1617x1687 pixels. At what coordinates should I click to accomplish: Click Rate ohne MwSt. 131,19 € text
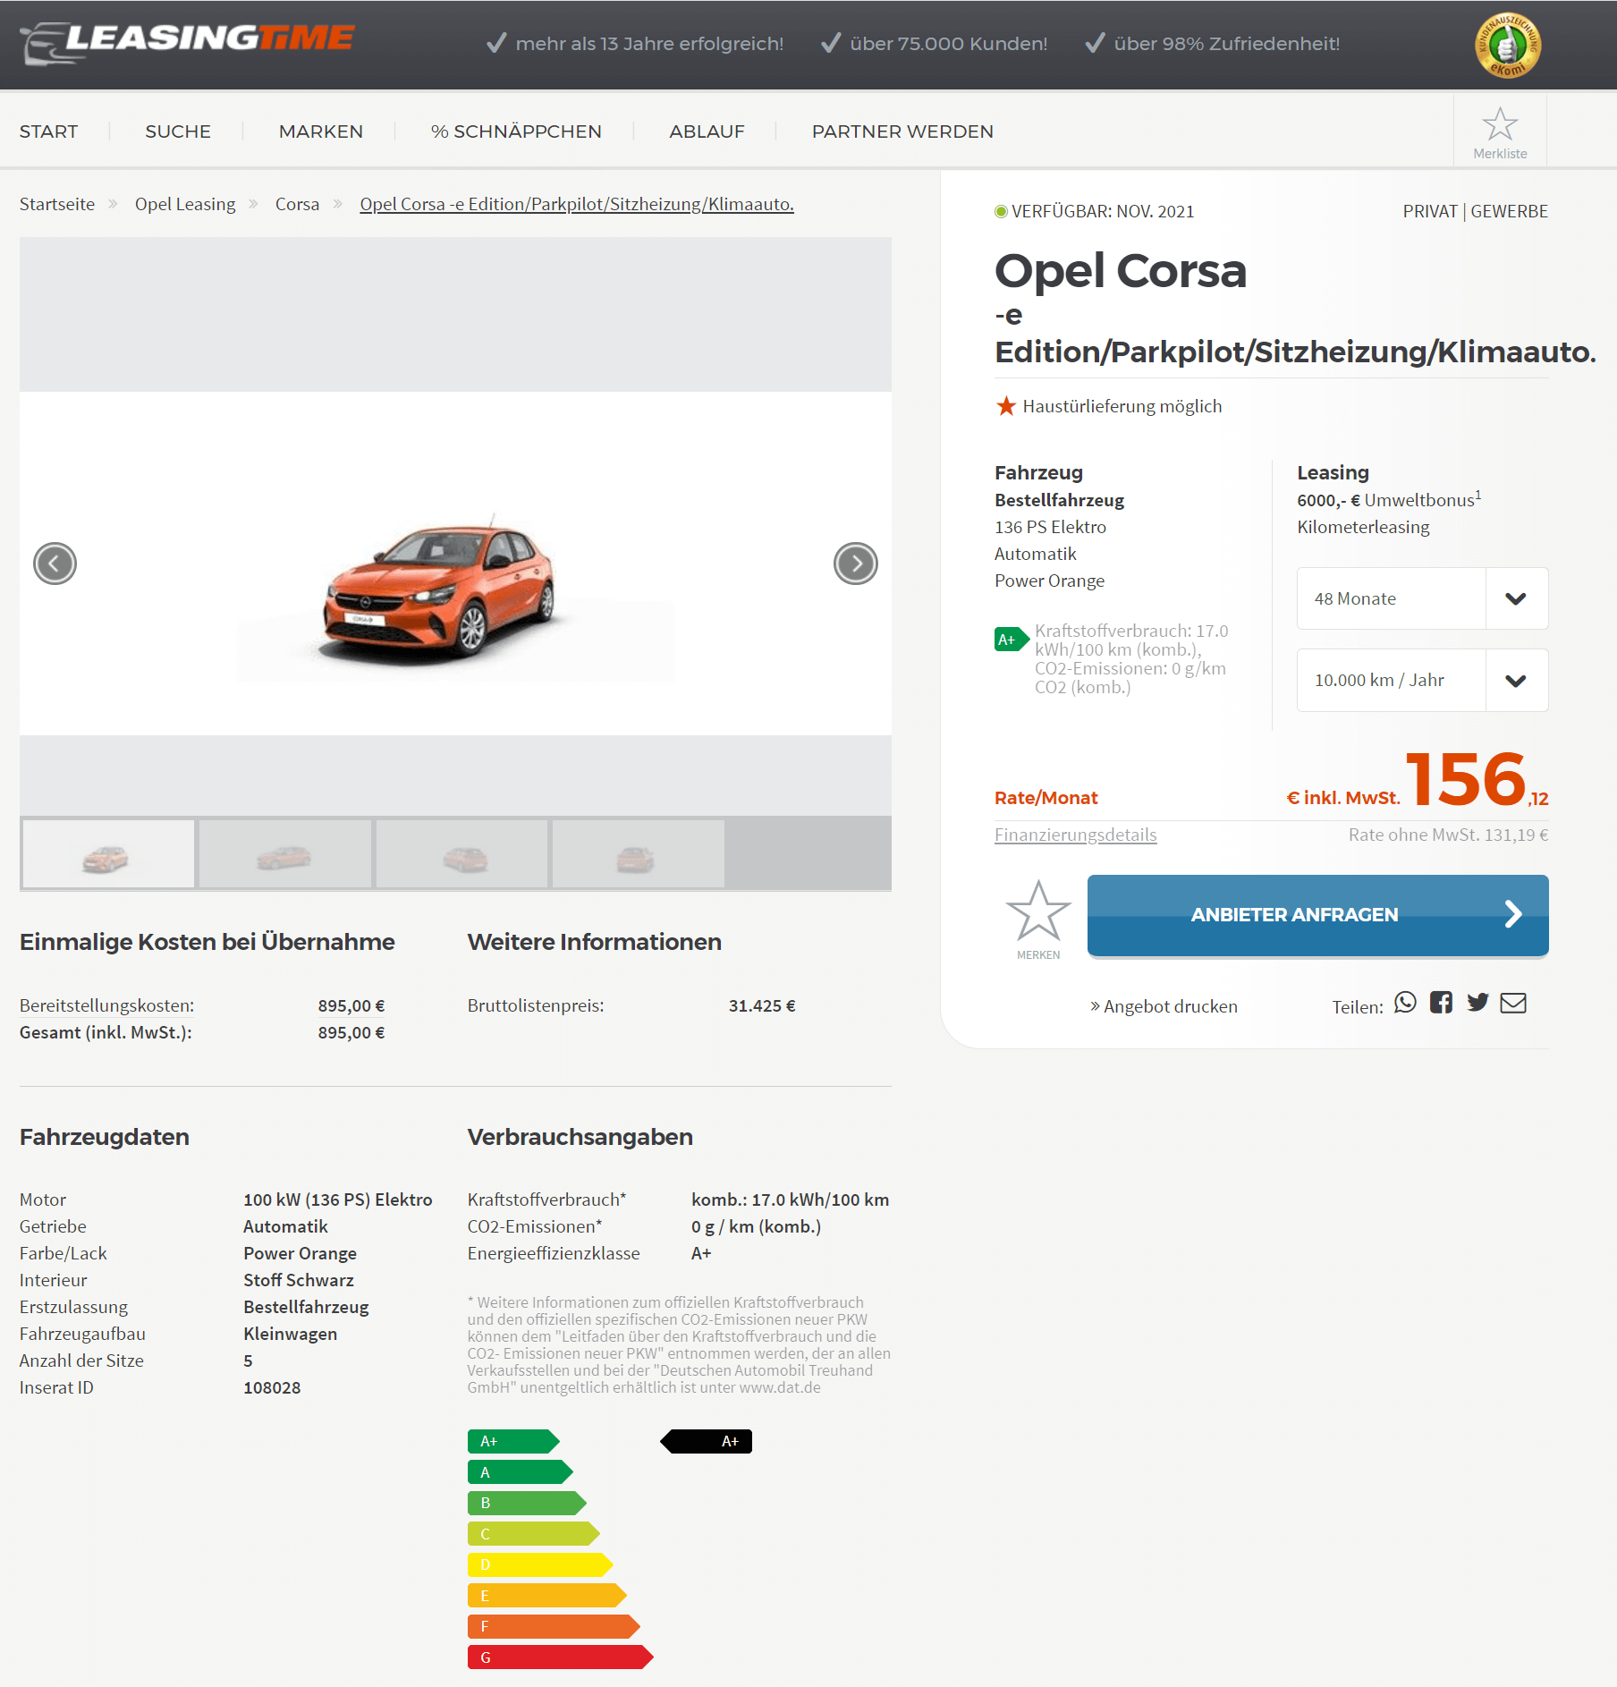click(x=1448, y=835)
